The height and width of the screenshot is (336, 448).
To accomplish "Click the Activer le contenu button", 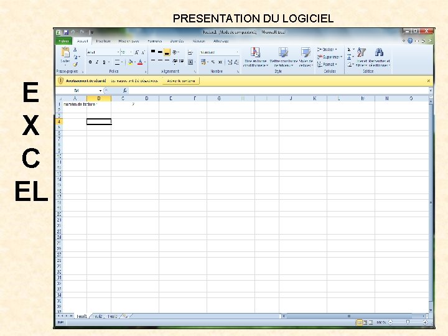I will 181,81.
